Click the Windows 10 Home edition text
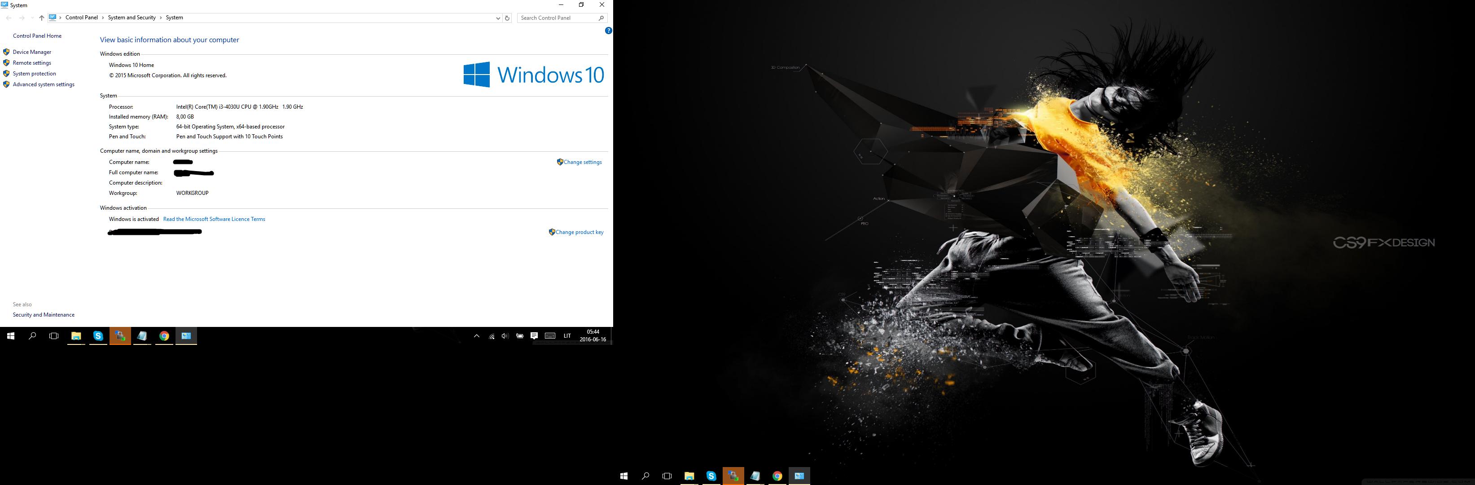This screenshot has height=485, width=1475. click(132, 65)
